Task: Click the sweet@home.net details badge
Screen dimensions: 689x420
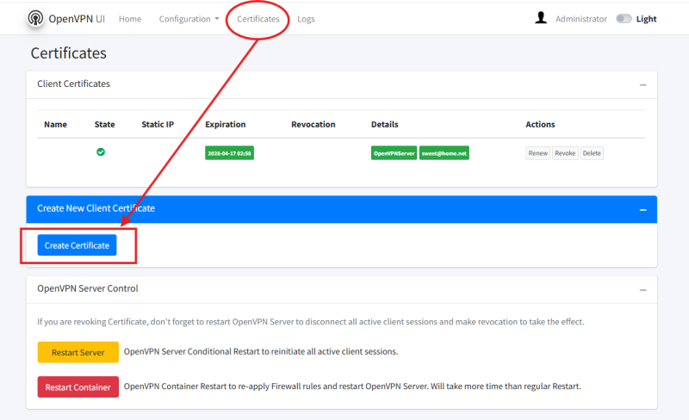Action: tap(444, 153)
